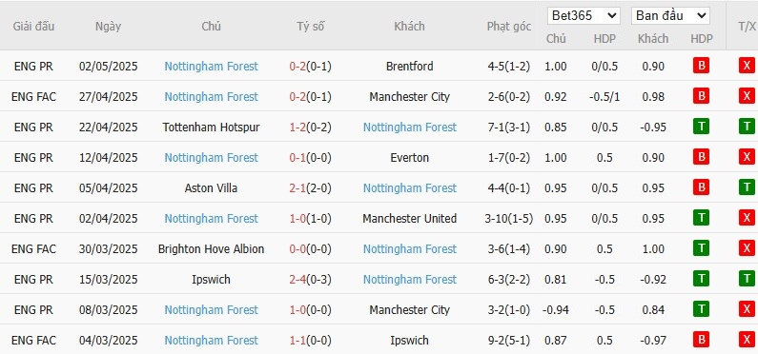Click red B badge in 02/05/2025 Brentford row
Viewport: 758px width, 354px height.
(701, 66)
